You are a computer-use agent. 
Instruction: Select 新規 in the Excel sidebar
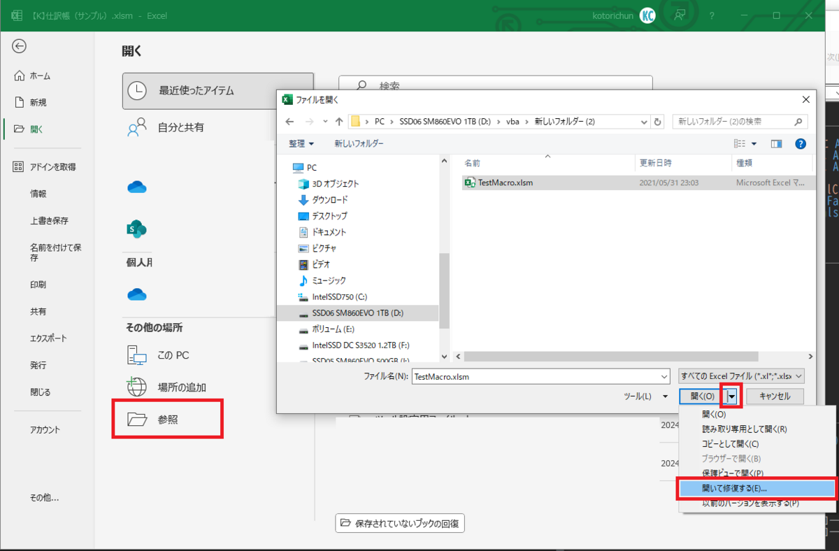click(31, 102)
